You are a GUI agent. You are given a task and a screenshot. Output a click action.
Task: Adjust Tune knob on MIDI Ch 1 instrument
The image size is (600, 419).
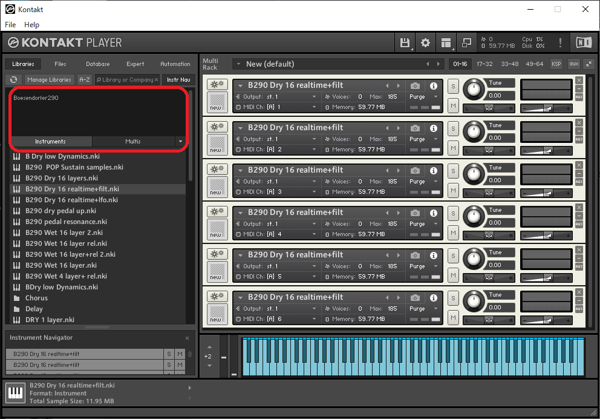[474, 90]
